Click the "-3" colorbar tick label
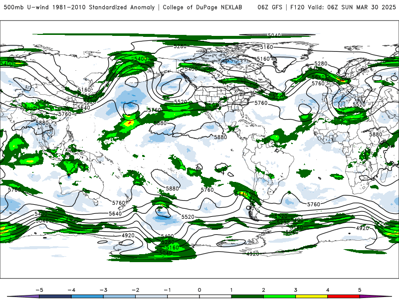The height and width of the screenshot is (299, 399). (x=103, y=290)
